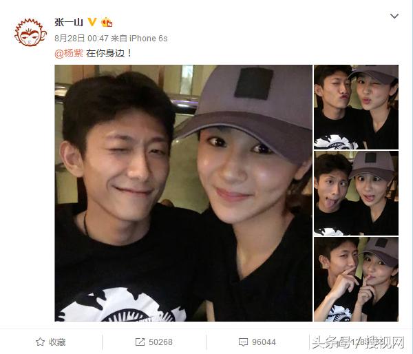Open comments count 96044

click(264, 342)
